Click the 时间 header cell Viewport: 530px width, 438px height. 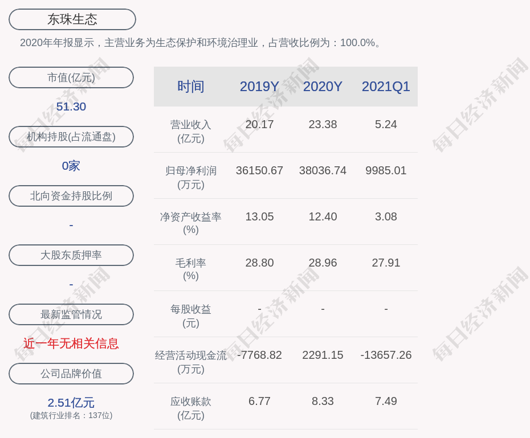pos(191,87)
